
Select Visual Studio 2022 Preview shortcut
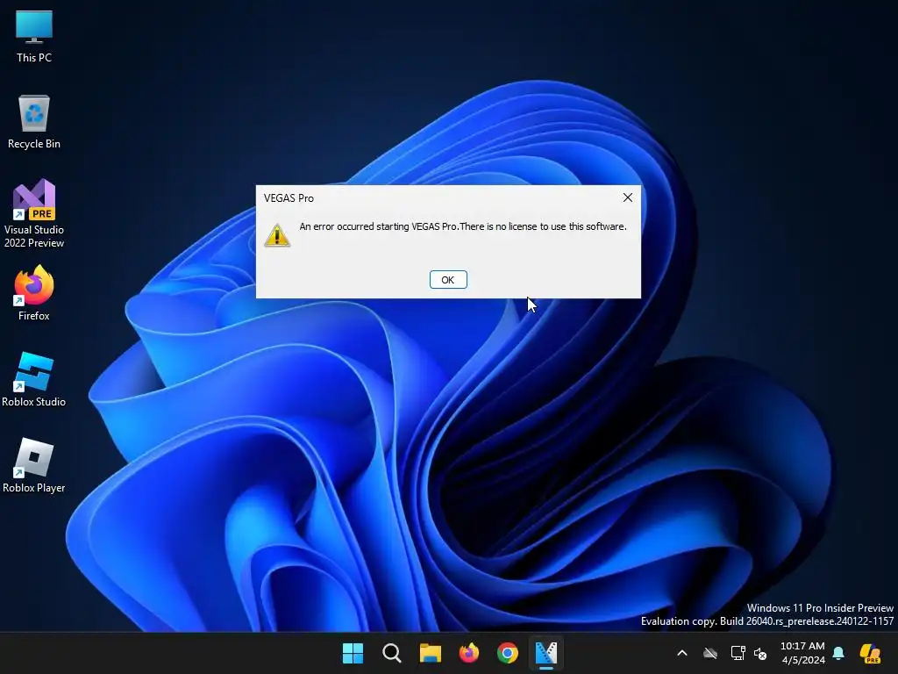tap(34, 214)
